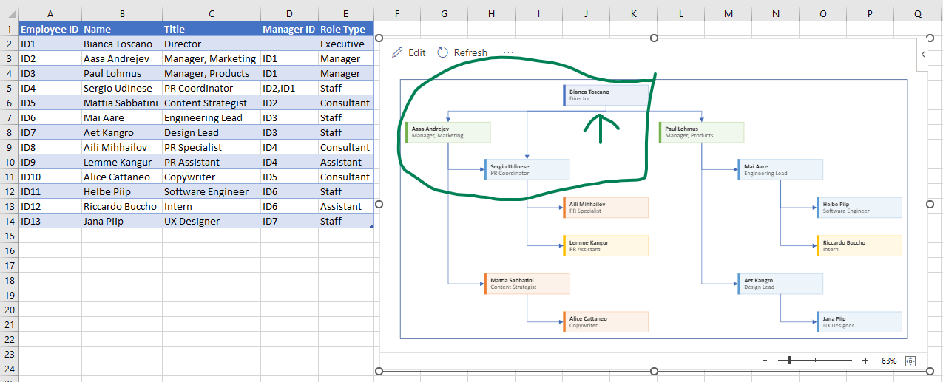
Task: Select the Bianca Toscano Director node
Action: 606,95
